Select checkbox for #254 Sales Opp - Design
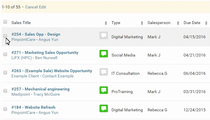The image size is (210, 120). (x=5, y=36)
